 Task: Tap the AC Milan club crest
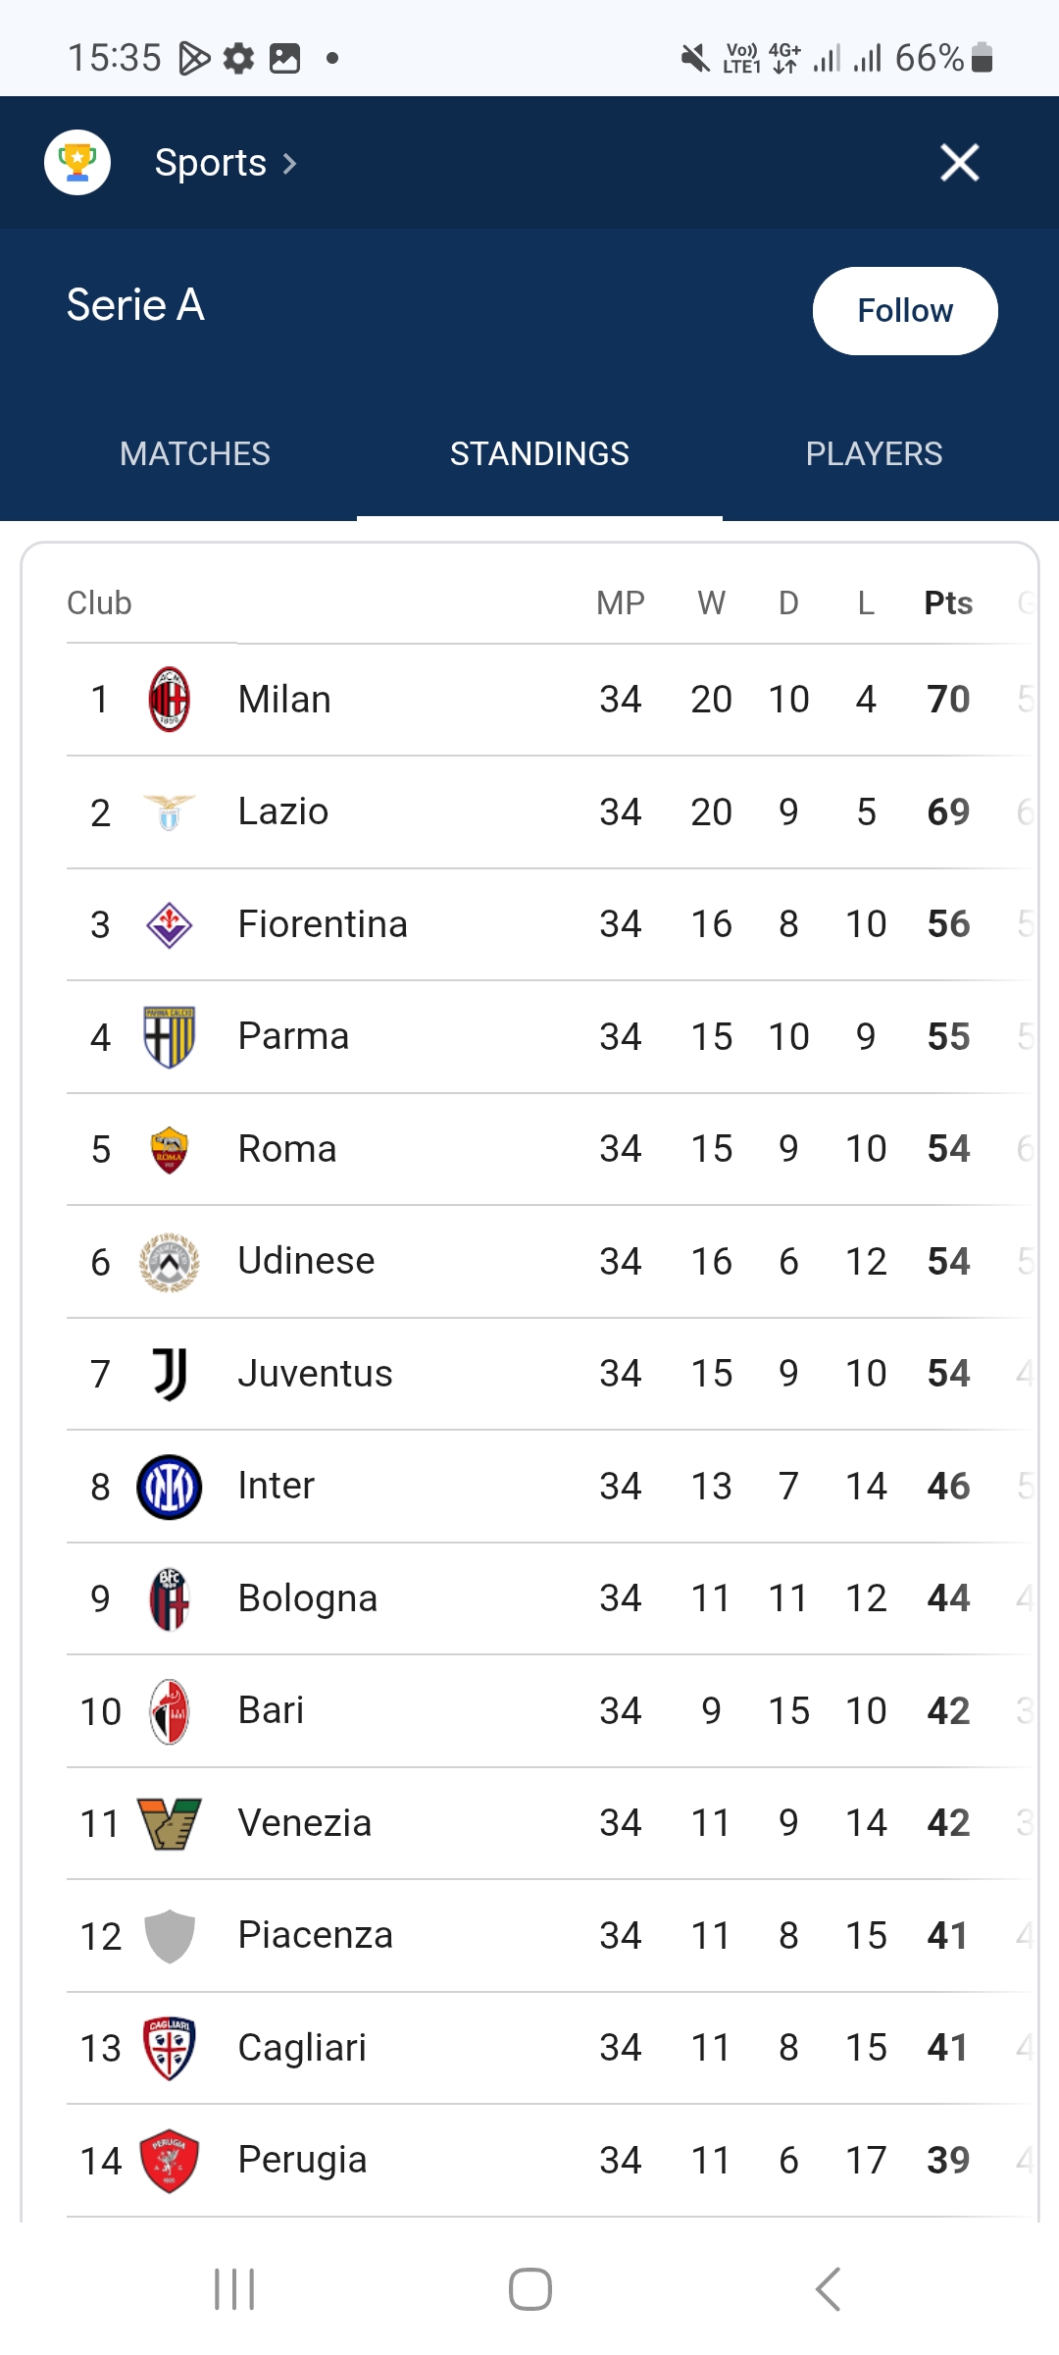click(x=169, y=700)
